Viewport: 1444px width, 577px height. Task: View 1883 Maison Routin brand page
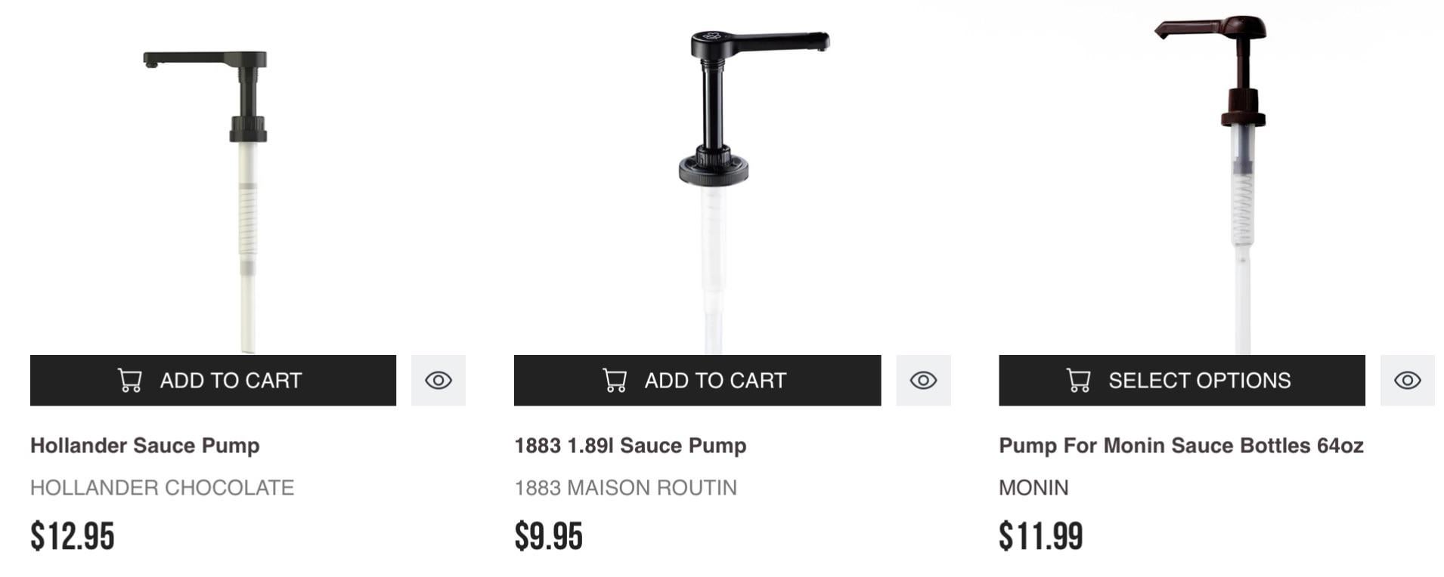(x=625, y=488)
